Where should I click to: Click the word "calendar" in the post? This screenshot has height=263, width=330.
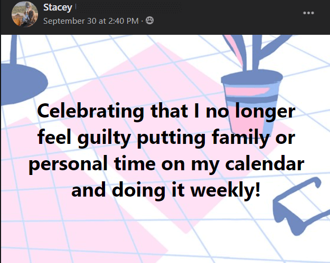[x=265, y=163]
